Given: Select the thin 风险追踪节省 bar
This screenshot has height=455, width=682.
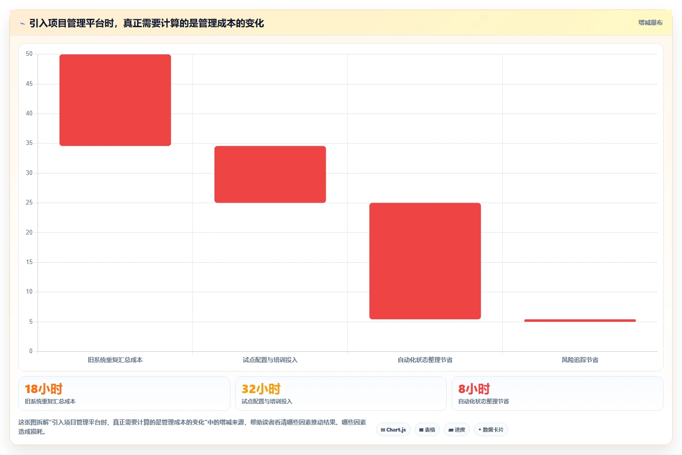Looking at the screenshot, I should pyautogui.click(x=580, y=320).
